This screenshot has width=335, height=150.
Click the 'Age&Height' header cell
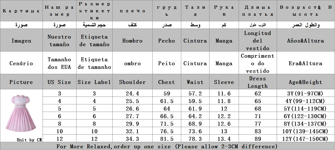[306, 82]
